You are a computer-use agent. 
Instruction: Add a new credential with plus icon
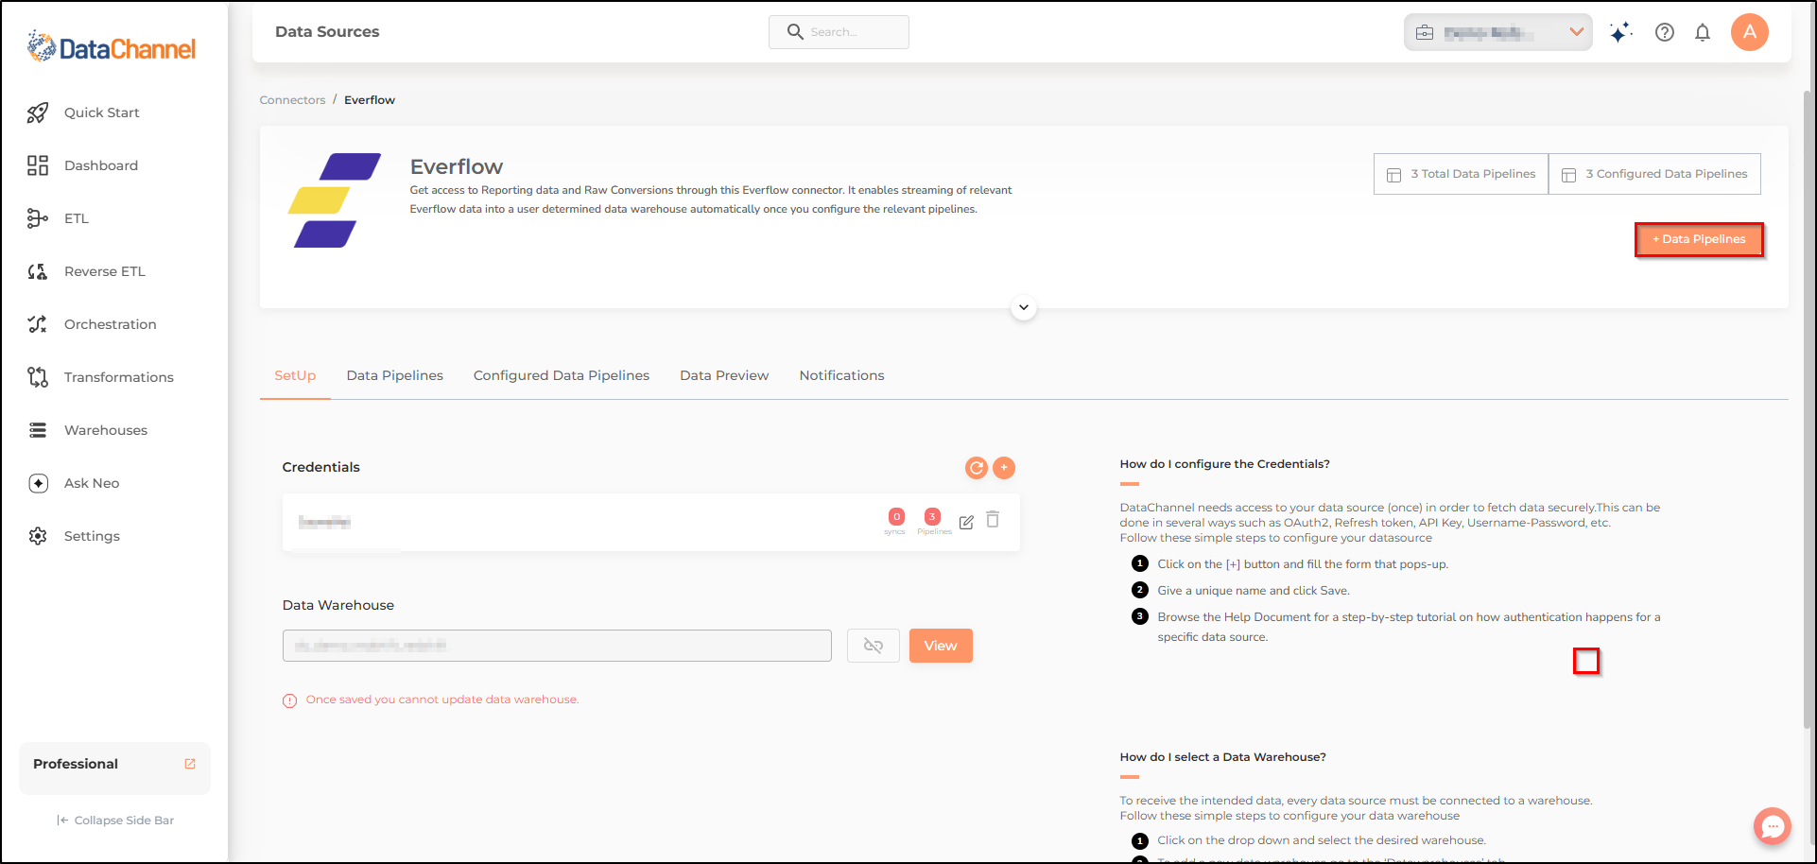pyautogui.click(x=1004, y=468)
